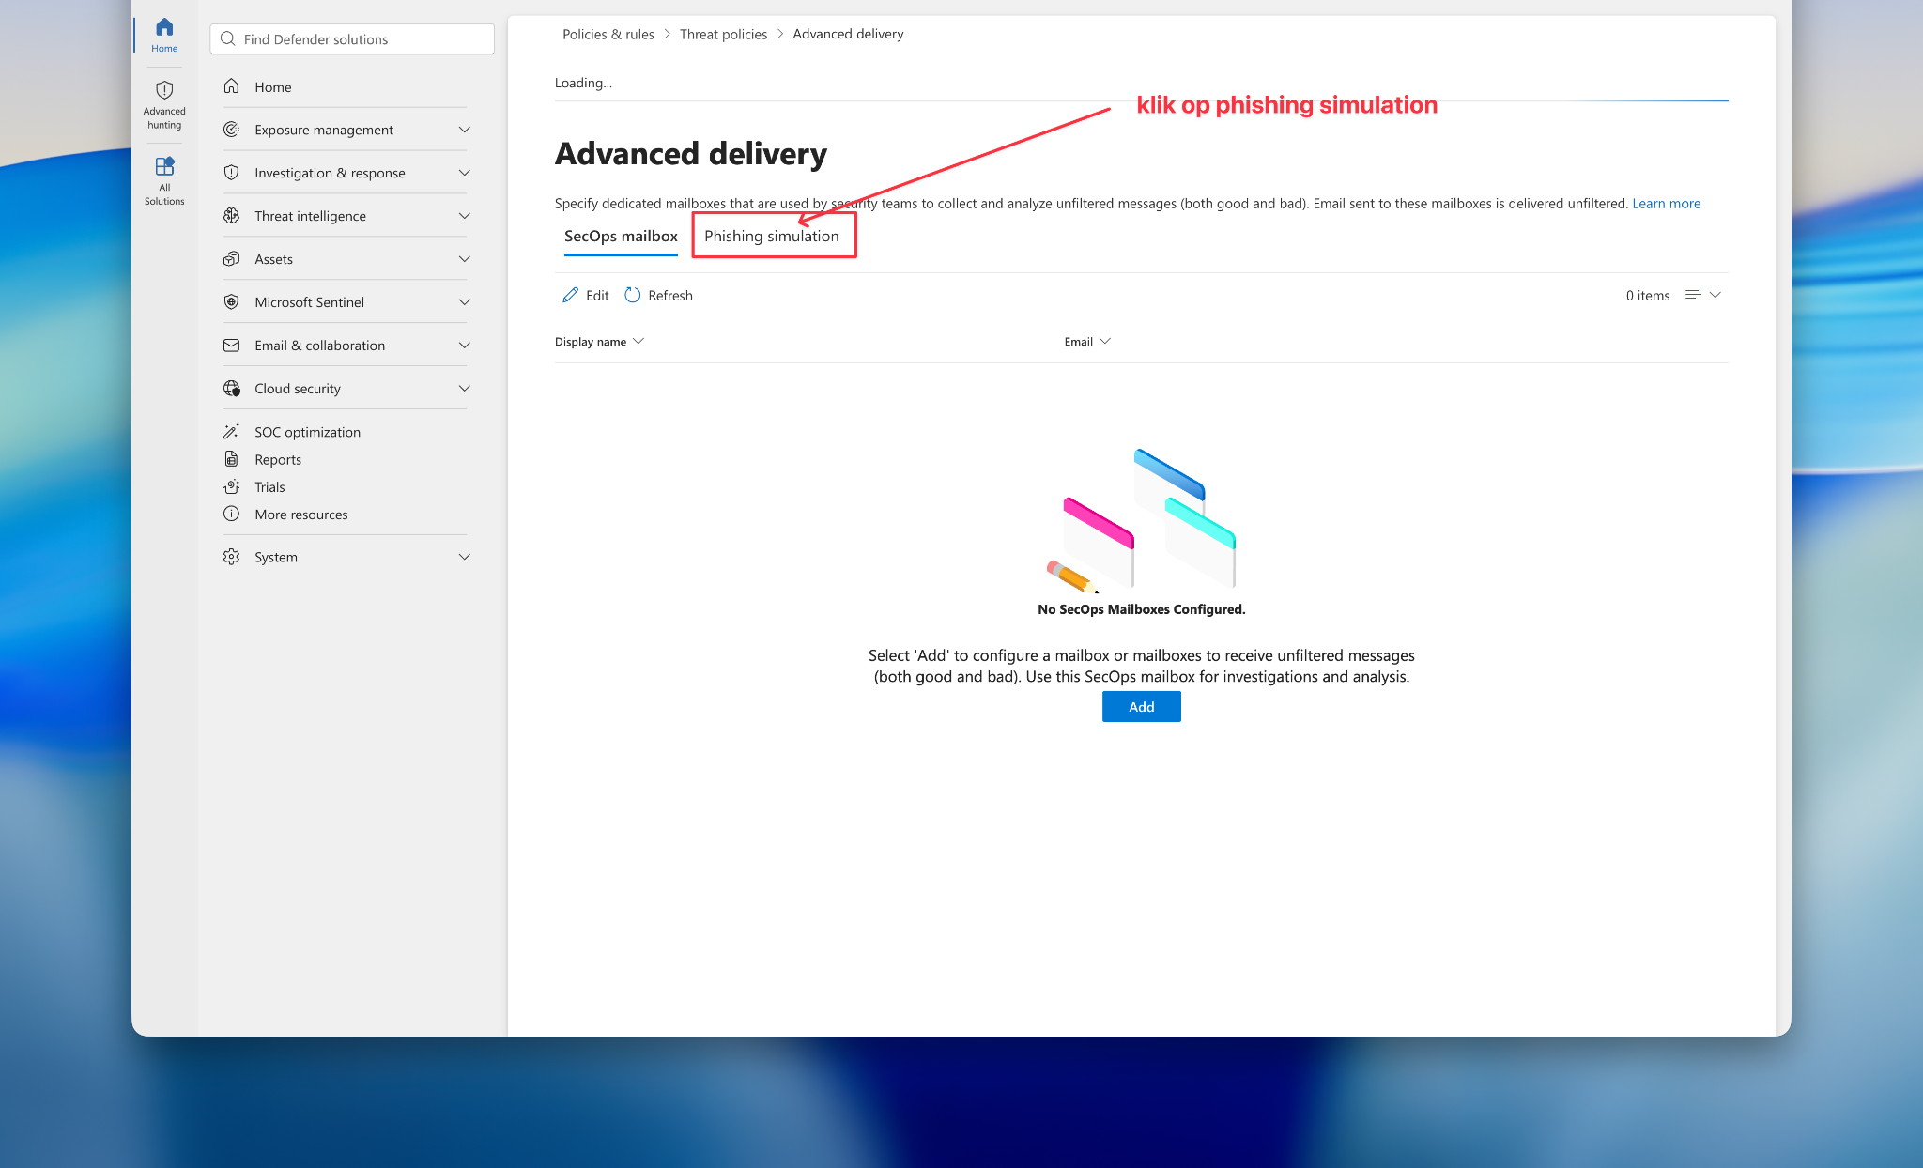Image resolution: width=1923 pixels, height=1168 pixels.
Task: Click the More resources info icon
Action: point(231,514)
